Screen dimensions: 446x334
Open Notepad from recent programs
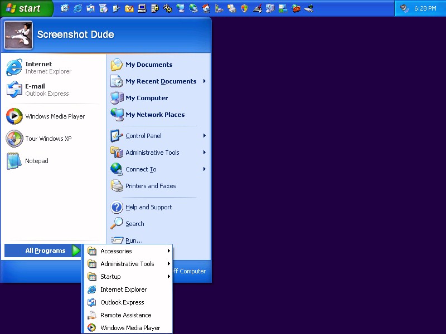click(x=36, y=161)
